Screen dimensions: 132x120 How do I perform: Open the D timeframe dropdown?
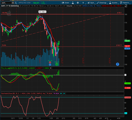click(x=83, y=3)
